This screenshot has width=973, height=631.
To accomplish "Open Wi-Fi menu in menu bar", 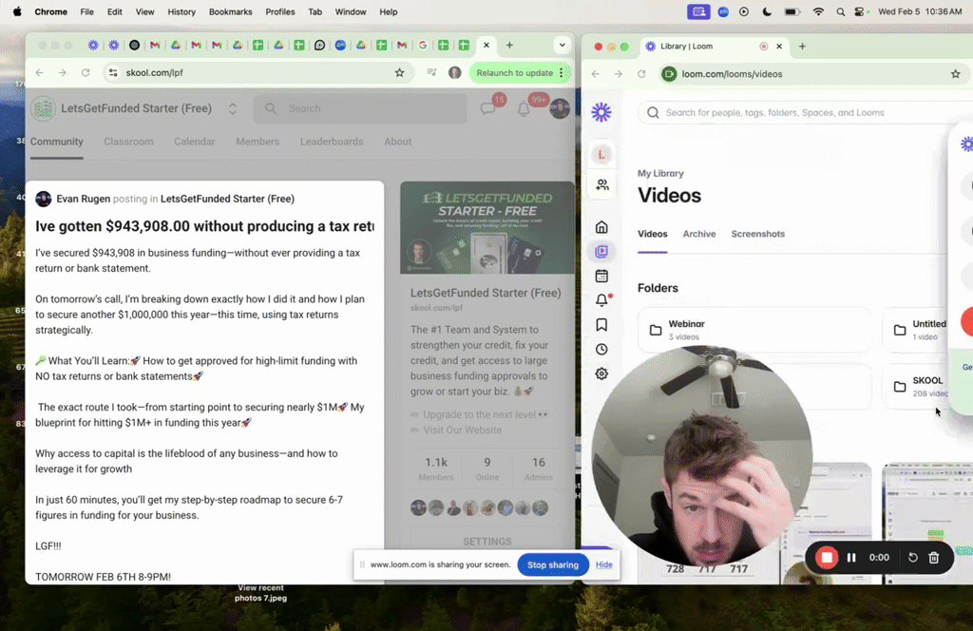I will click(818, 11).
